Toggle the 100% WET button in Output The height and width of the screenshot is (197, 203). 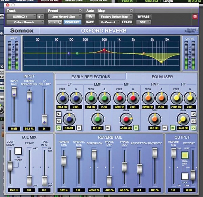click(x=185, y=155)
